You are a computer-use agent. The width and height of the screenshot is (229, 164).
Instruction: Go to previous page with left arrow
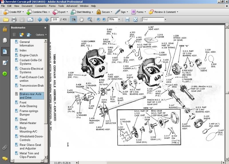point(40,19)
